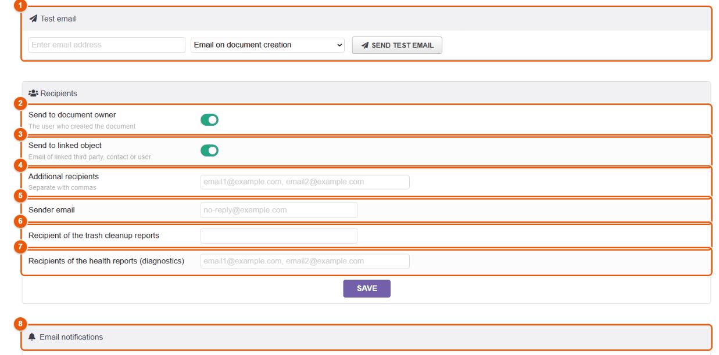This screenshot has height=355, width=719.
Task: Open the Email on document creation dropdown
Action: pyautogui.click(x=267, y=45)
